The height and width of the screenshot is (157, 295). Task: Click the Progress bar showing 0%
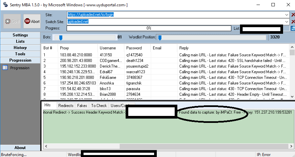[x=149, y=28]
